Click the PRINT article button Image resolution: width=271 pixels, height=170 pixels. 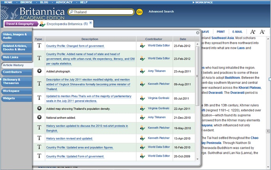click(221, 32)
